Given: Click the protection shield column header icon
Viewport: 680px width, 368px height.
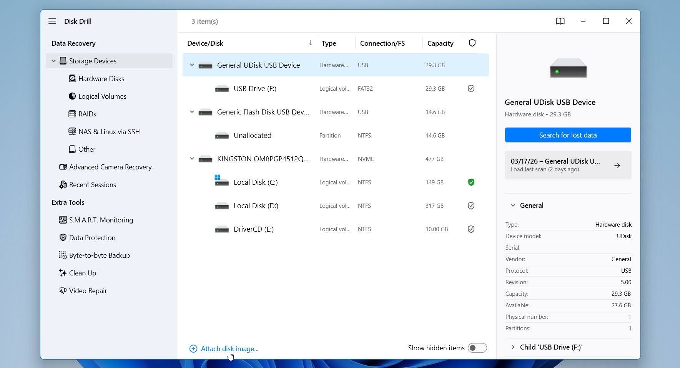Looking at the screenshot, I should pyautogui.click(x=472, y=43).
